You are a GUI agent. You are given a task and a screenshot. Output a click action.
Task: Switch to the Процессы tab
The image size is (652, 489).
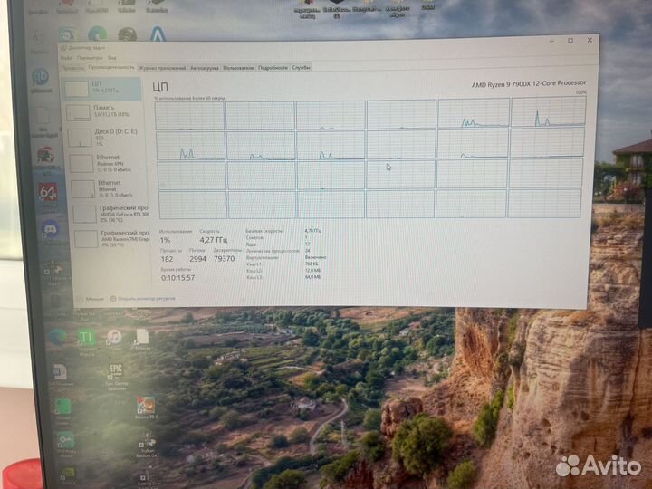(72, 67)
